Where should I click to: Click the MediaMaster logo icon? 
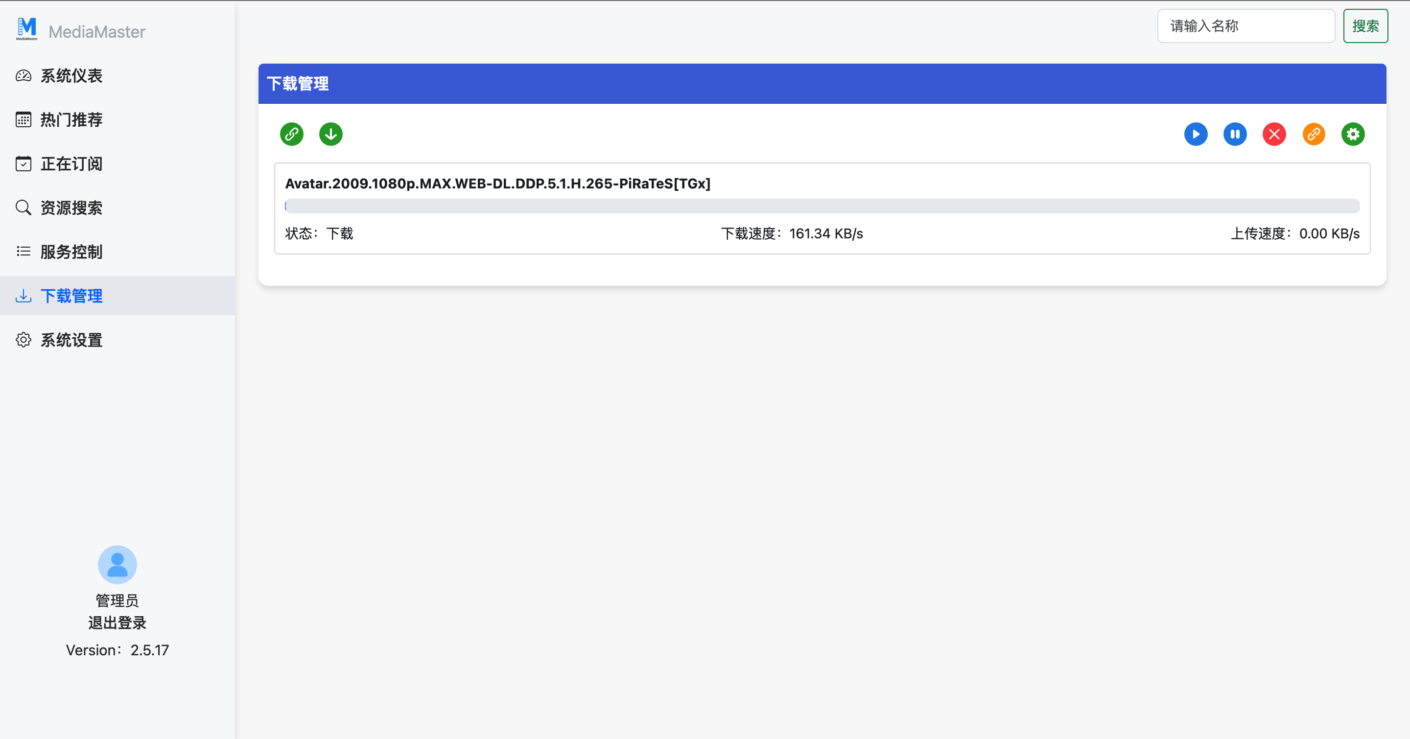(26, 29)
